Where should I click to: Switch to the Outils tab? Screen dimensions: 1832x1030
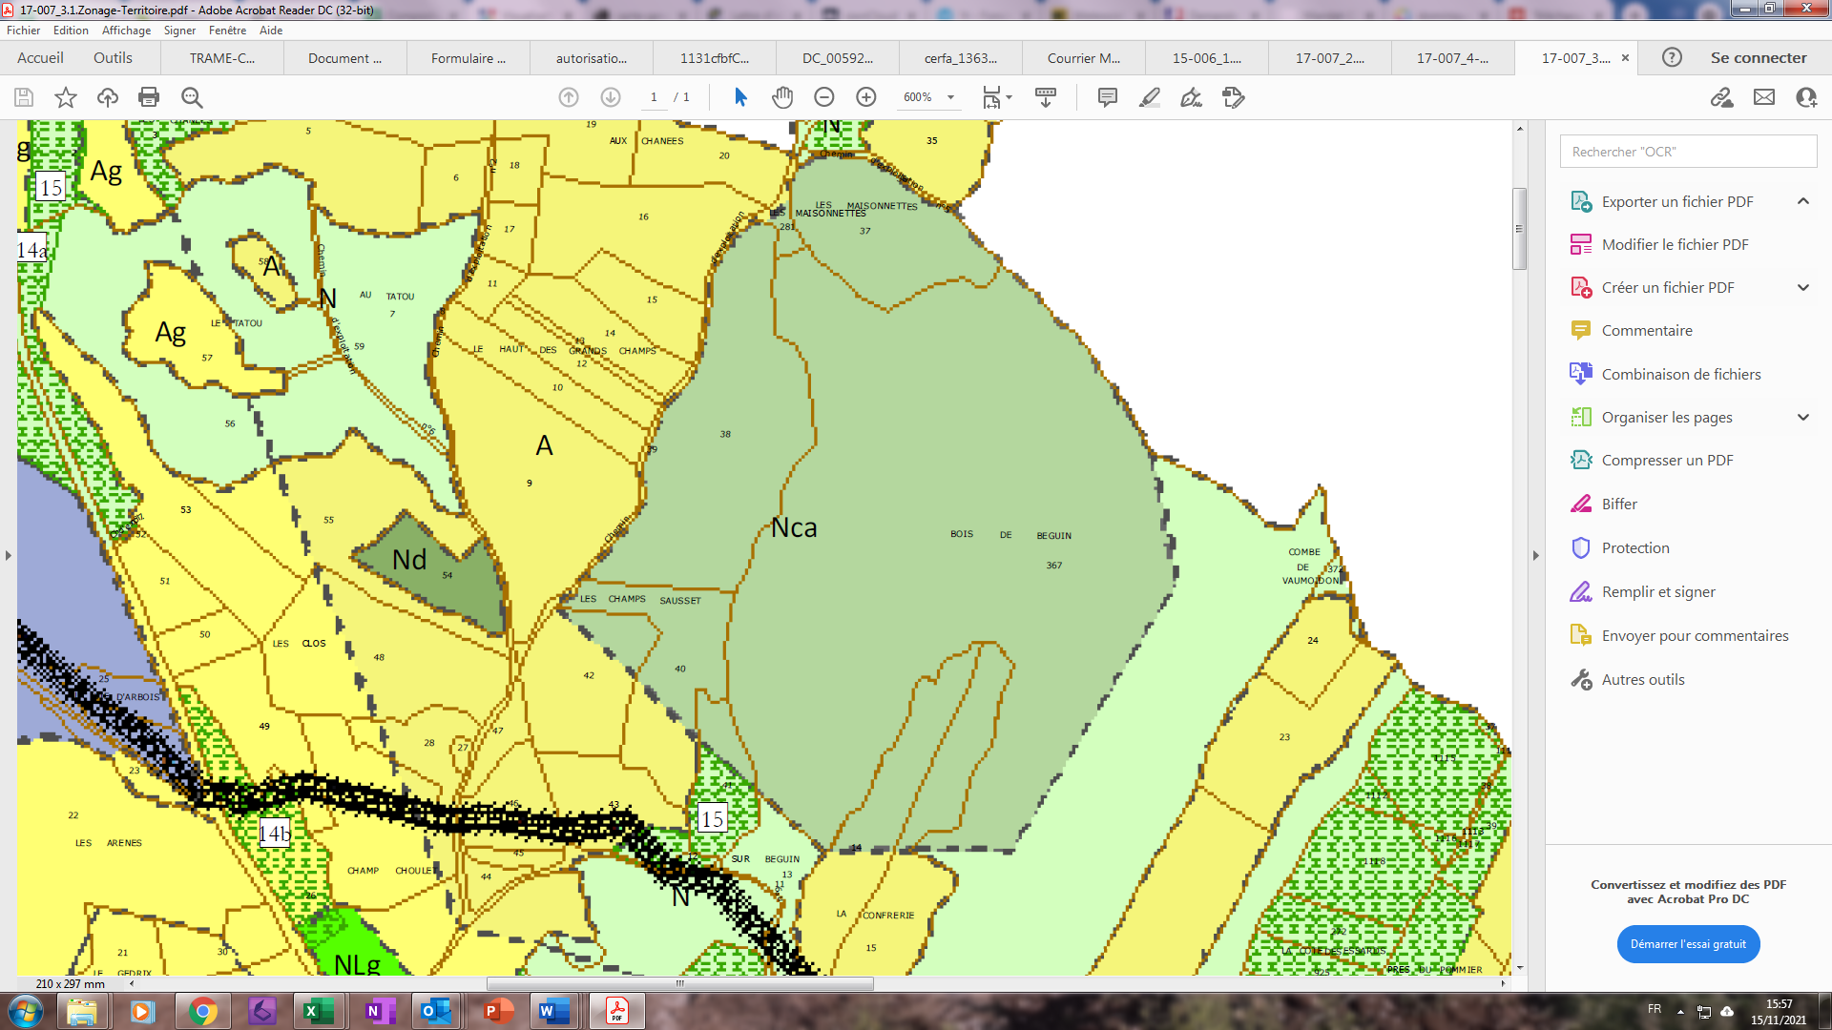pos(113,58)
